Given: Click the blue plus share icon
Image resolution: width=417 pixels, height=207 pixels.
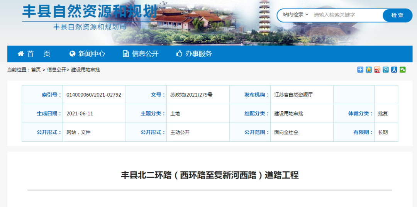Looking at the screenshot, I should coord(360,70).
